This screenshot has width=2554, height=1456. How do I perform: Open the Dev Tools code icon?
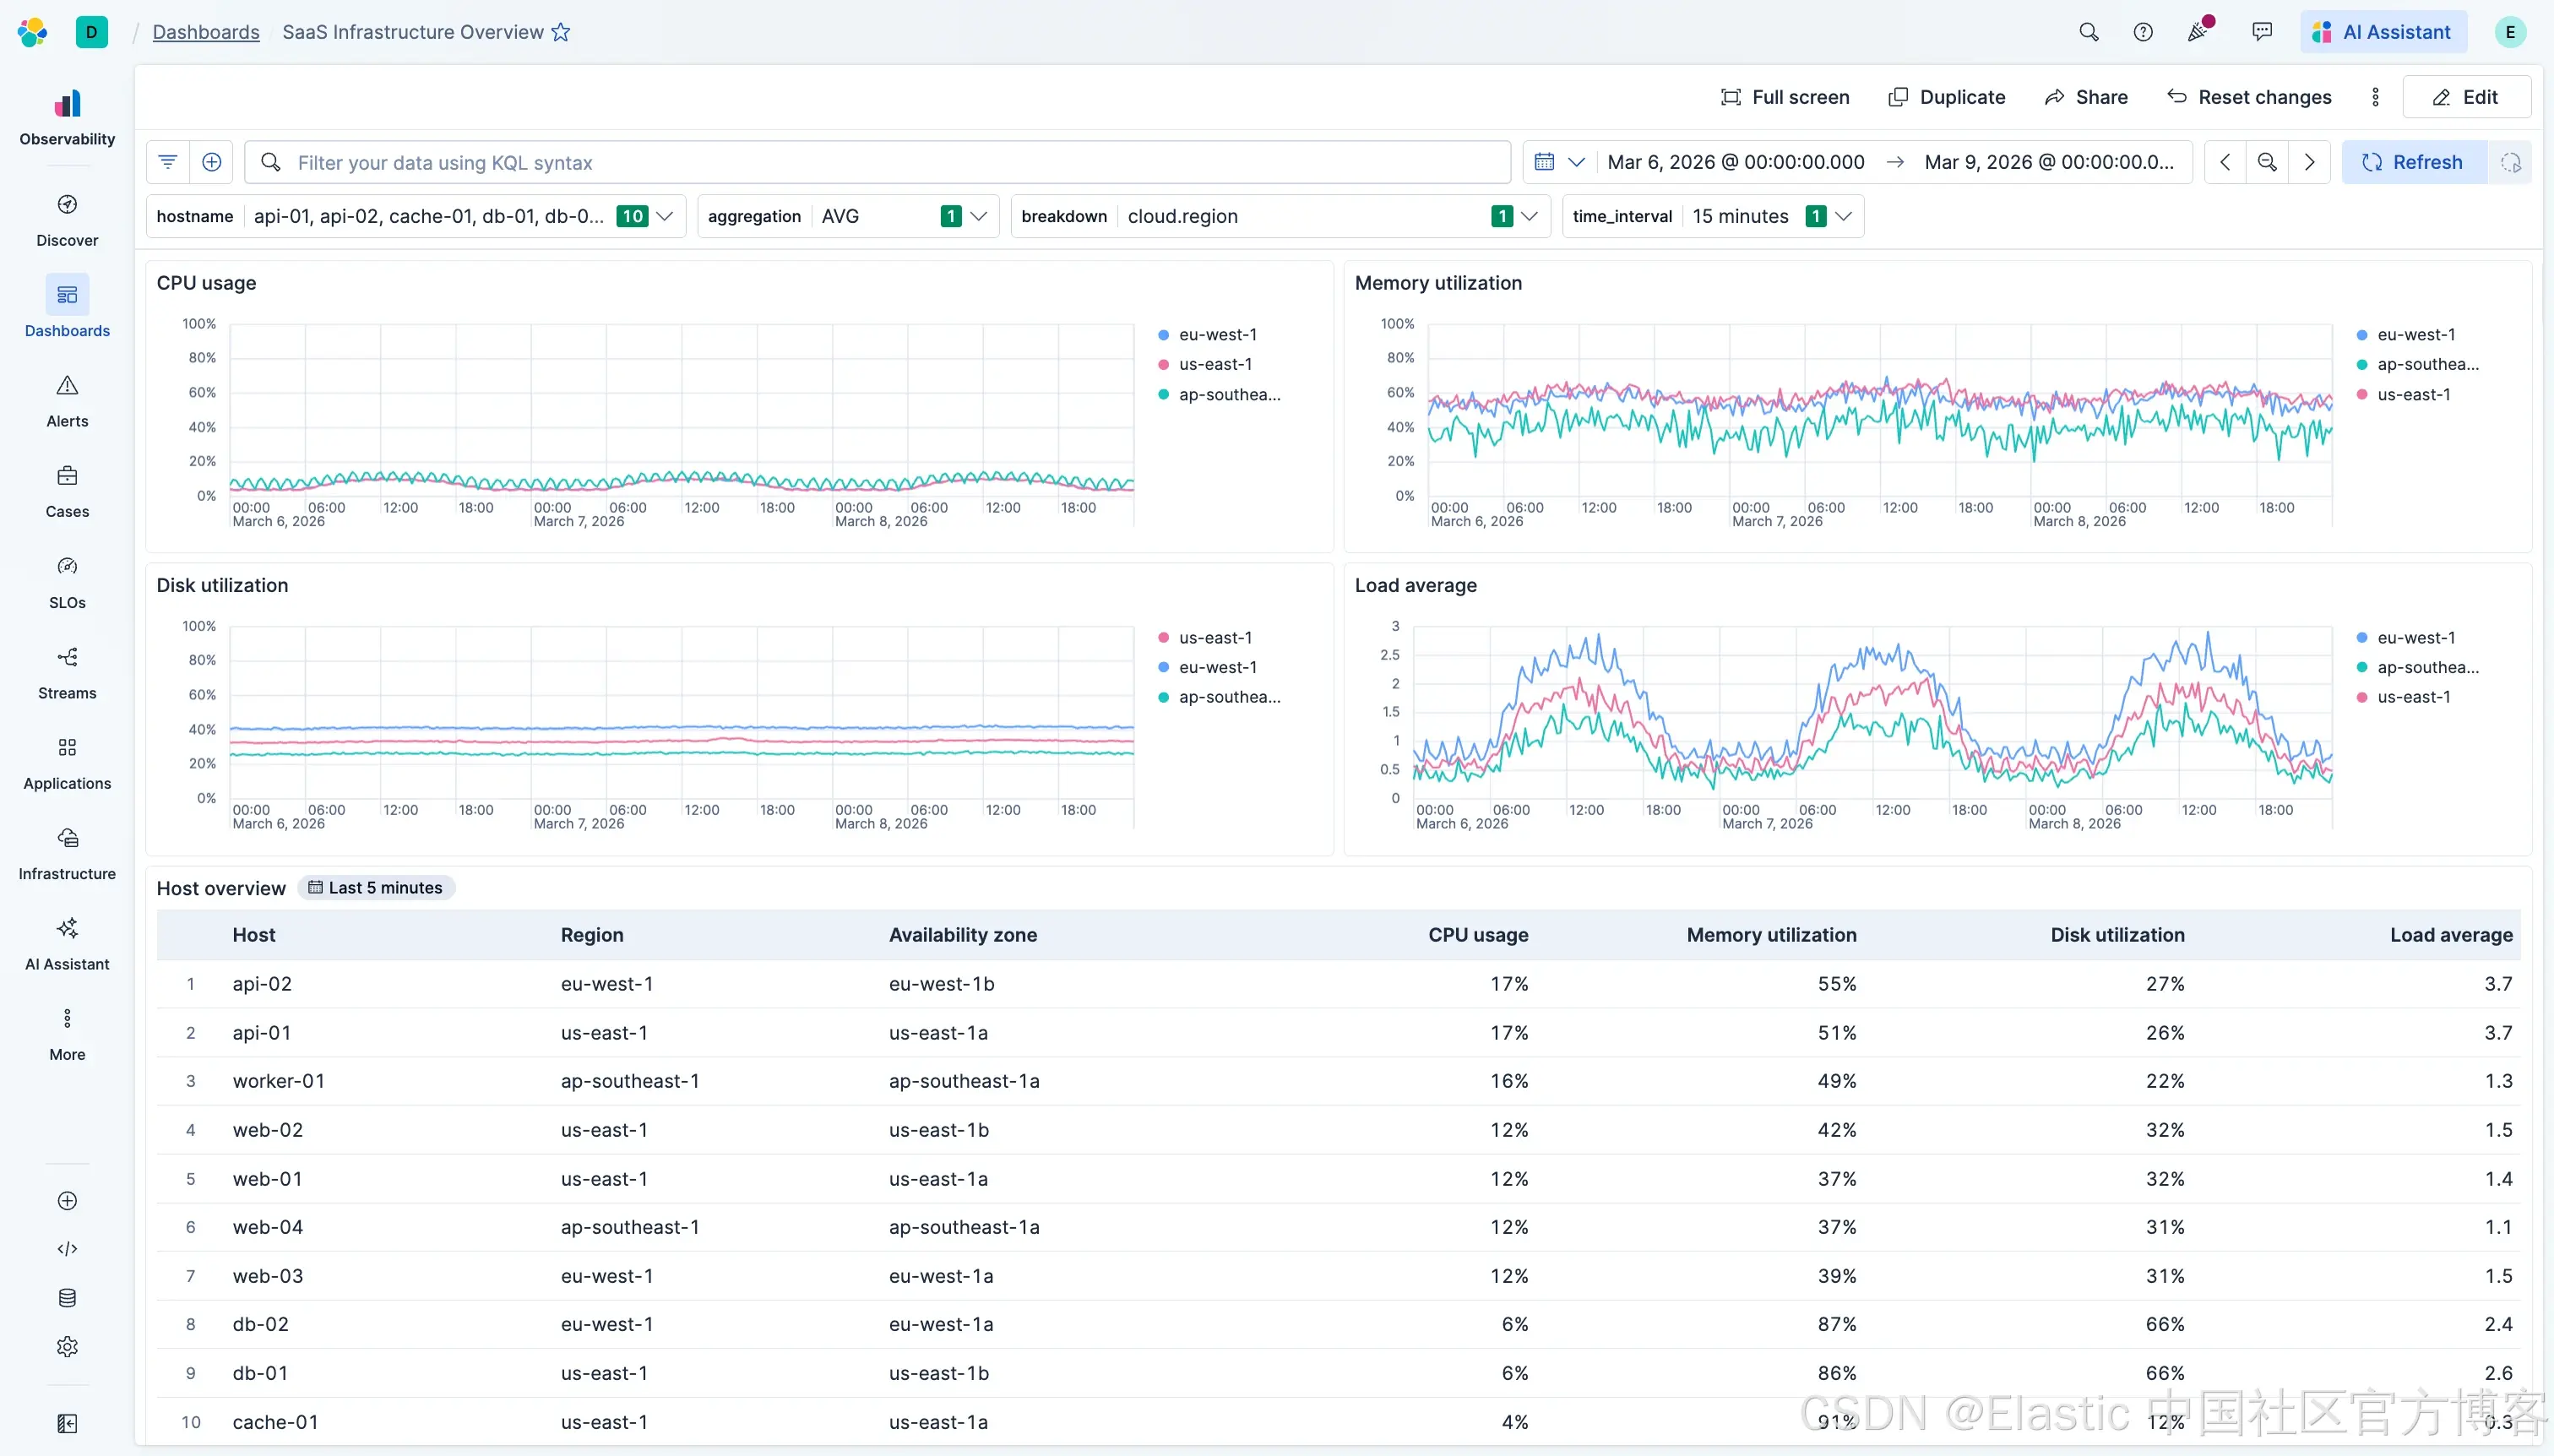coord(67,1249)
